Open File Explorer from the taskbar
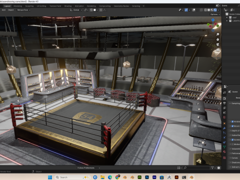 coord(102,177)
